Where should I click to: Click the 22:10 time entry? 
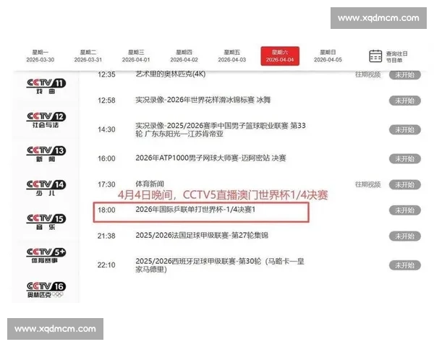coord(106,265)
